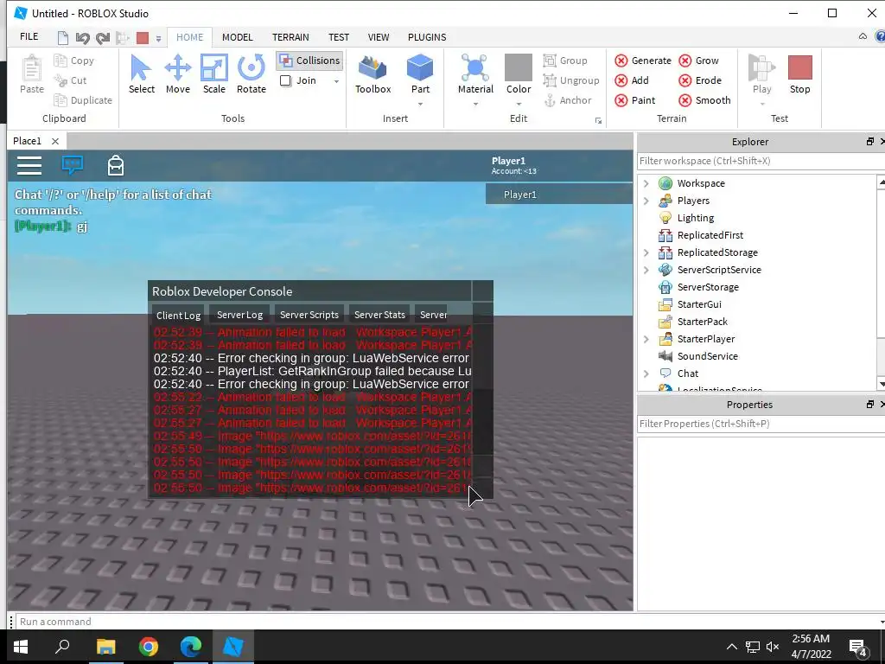The width and height of the screenshot is (885, 664).
Task: Open Chrome from the Windows taskbar
Action: coord(149,647)
